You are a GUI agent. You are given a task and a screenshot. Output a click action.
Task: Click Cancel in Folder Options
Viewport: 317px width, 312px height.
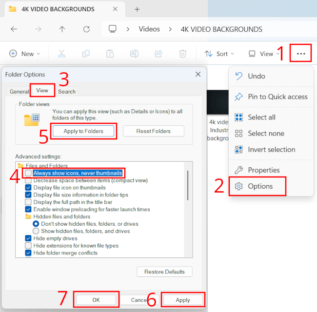(x=139, y=300)
